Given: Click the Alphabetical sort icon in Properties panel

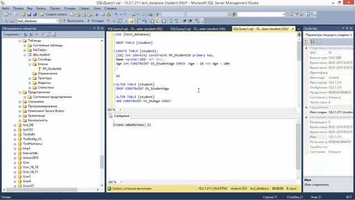Looking at the screenshot, I should click(x=313, y=42).
